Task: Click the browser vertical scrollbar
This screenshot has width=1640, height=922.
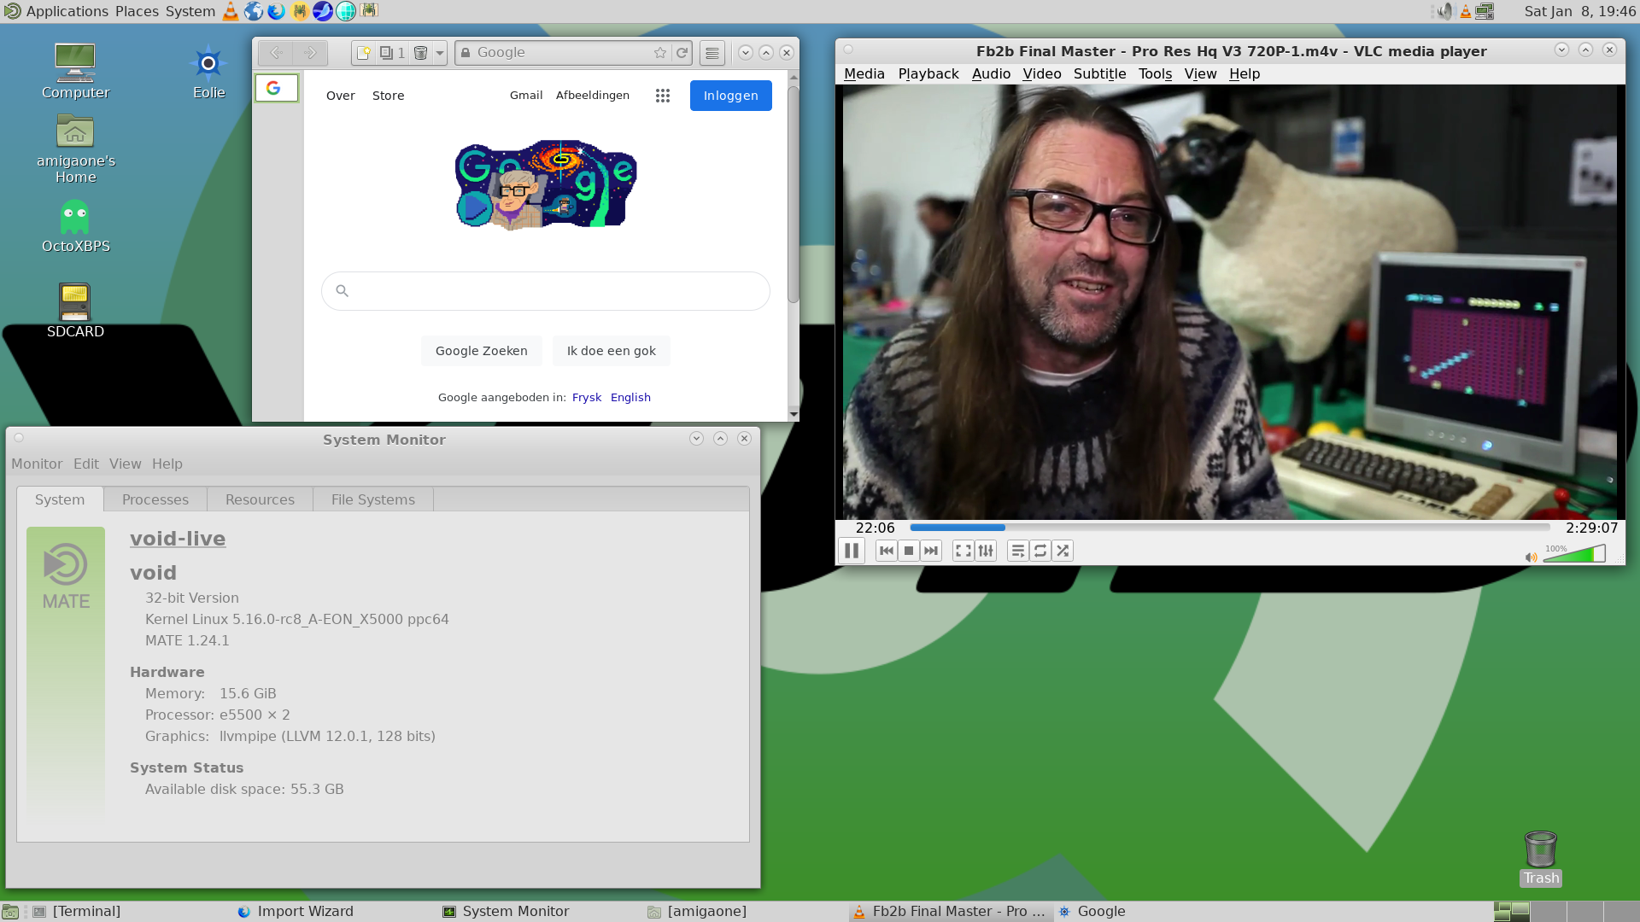Action: coord(794,195)
